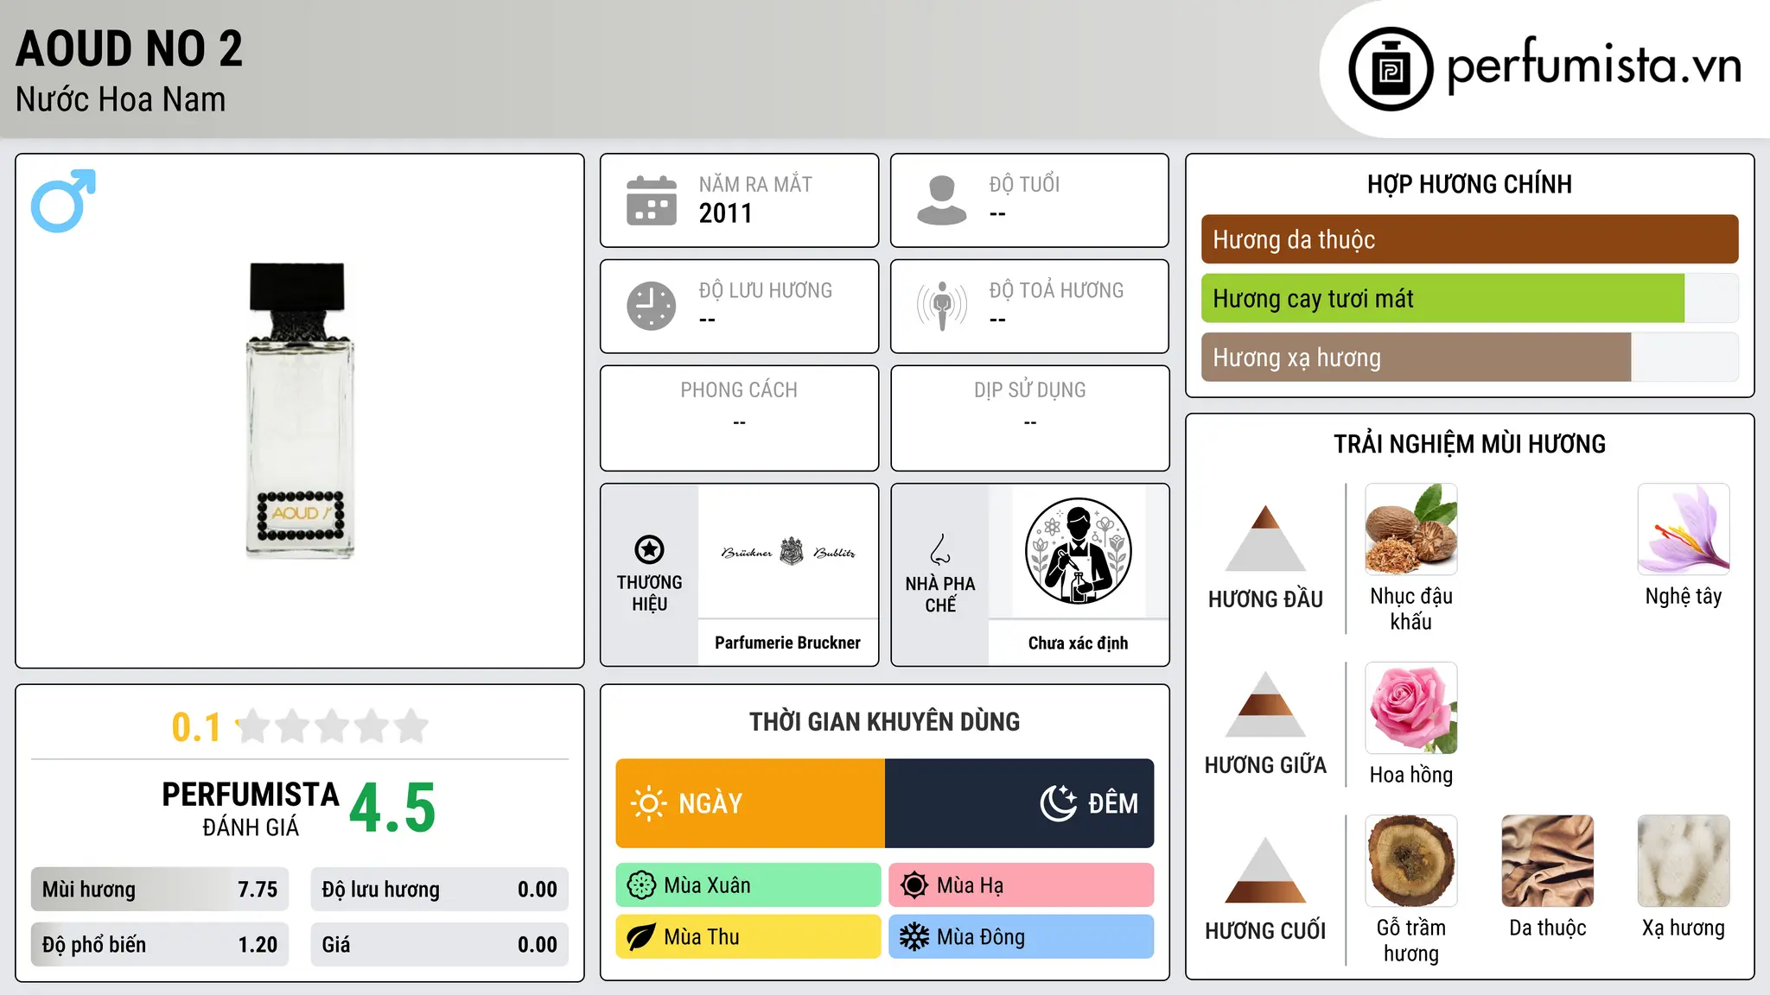Click the sillage icon beside Độ toả hương
Screen dimensions: 1770x995
point(942,306)
